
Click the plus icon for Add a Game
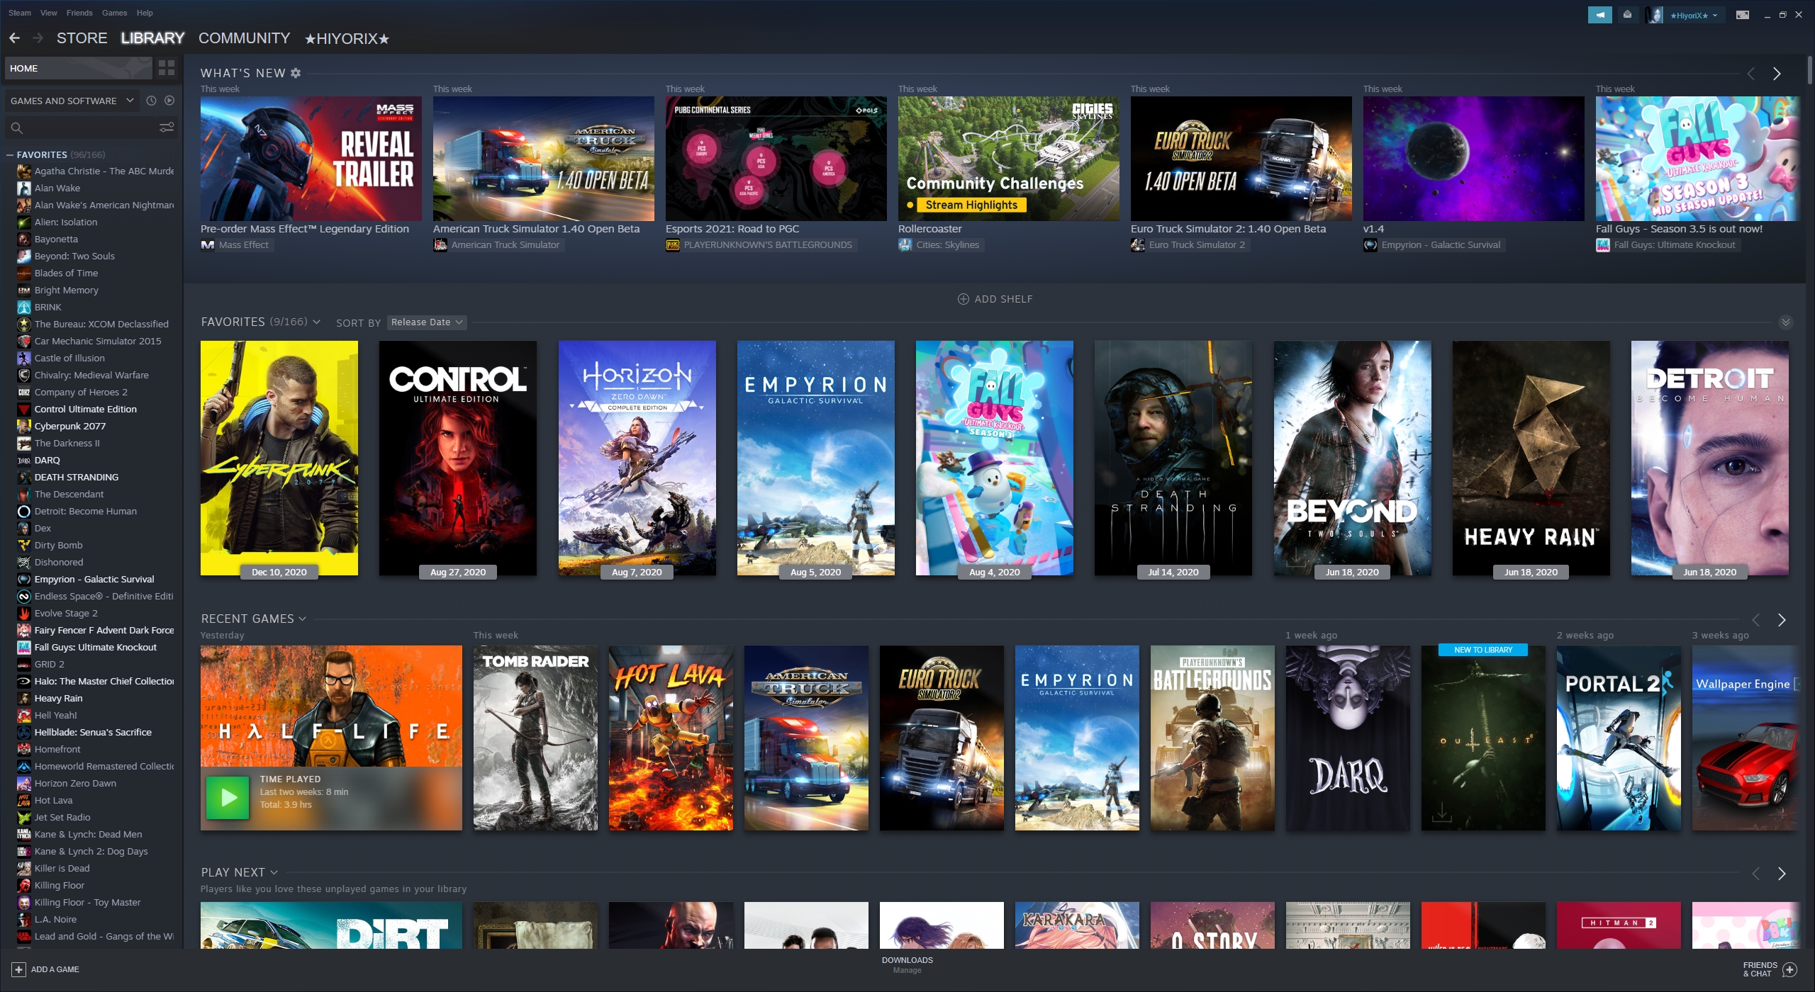(x=19, y=969)
